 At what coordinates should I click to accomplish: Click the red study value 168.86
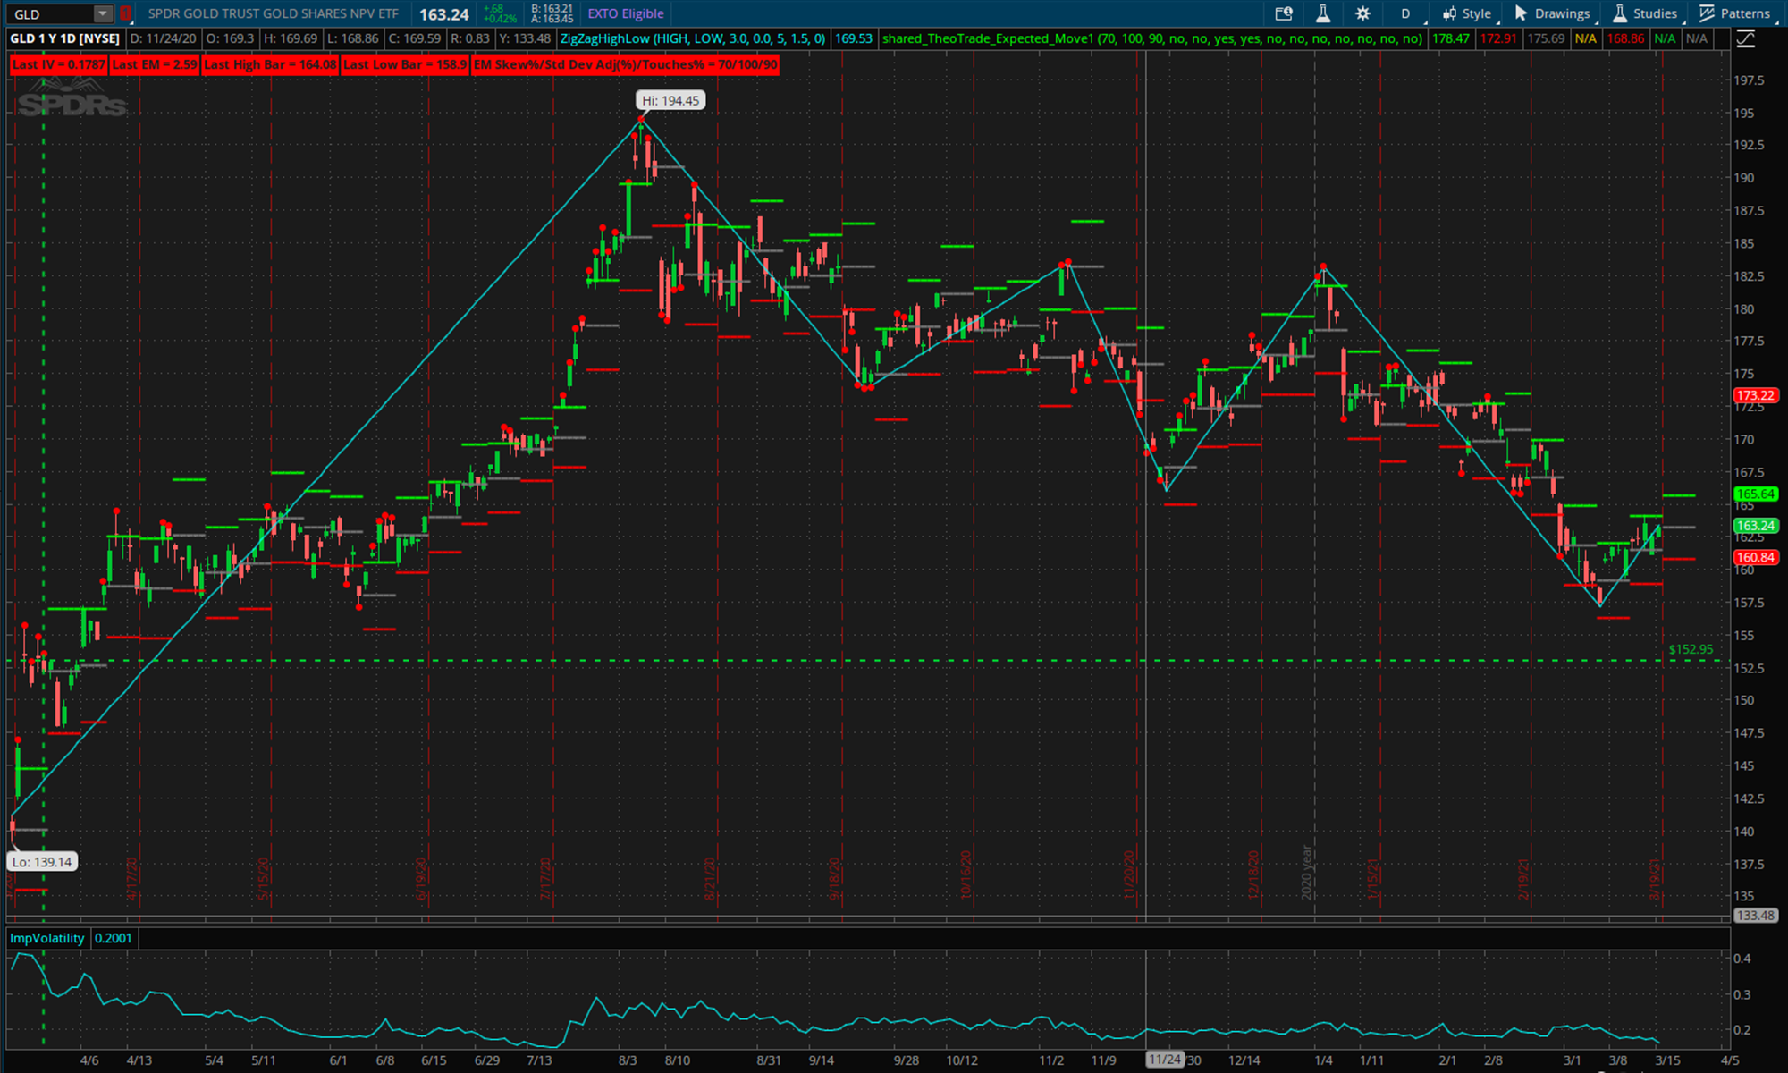(x=1625, y=38)
